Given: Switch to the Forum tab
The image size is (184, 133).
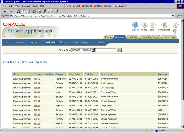Looking at the screenshot, I should click(x=156, y=37).
